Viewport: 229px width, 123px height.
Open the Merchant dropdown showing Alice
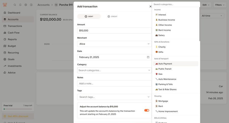[114, 44]
